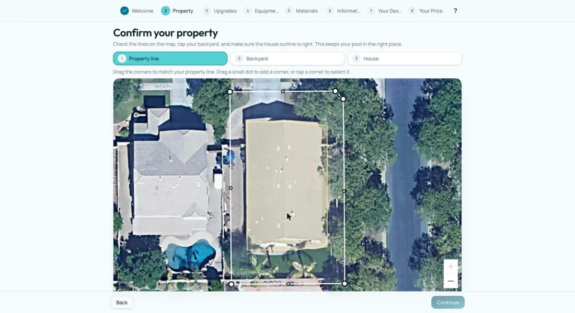Select the bottom-left property corner handle
This screenshot has width=575, height=313.
pos(232,284)
